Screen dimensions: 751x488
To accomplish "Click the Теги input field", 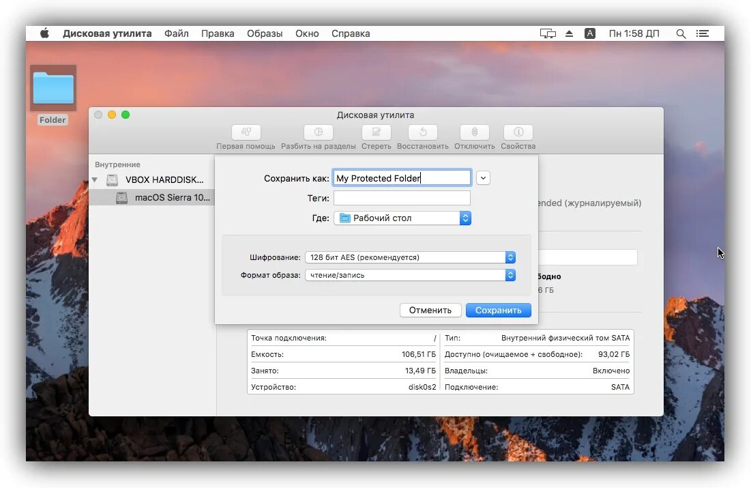I will 402,198.
